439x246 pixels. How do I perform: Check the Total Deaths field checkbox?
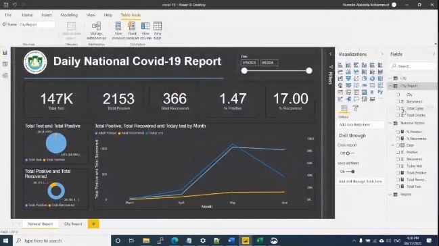tap(398, 115)
